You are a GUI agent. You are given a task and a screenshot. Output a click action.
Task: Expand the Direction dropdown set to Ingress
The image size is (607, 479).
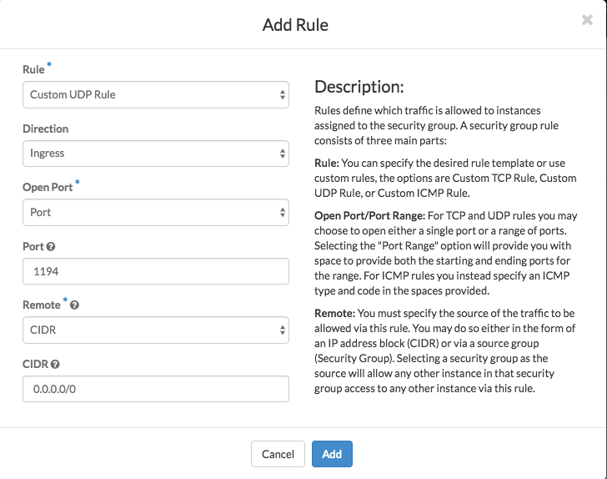tap(156, 154)
